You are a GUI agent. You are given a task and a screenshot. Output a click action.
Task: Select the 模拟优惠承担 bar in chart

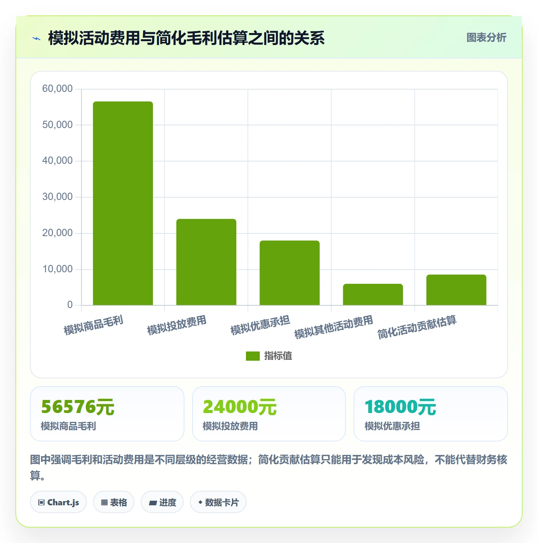(x=290, y=273)
